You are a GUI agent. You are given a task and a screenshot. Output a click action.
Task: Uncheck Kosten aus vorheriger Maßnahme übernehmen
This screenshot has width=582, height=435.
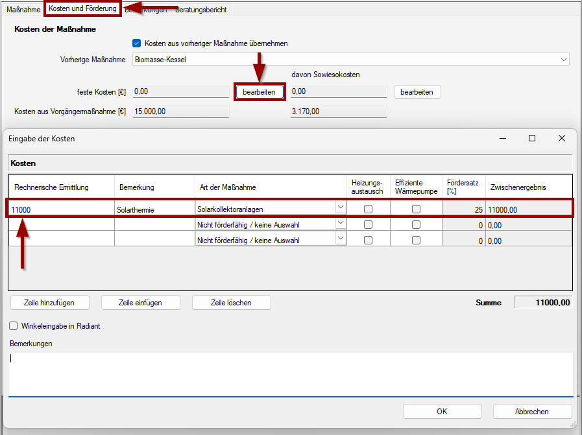tap(137, 43)
